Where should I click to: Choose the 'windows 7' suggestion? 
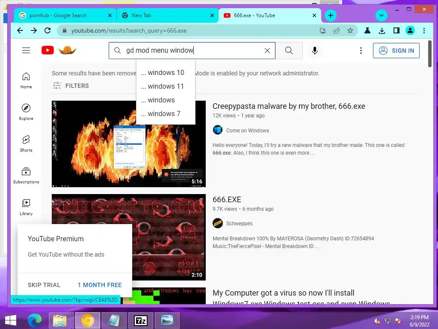pos(166,114)
